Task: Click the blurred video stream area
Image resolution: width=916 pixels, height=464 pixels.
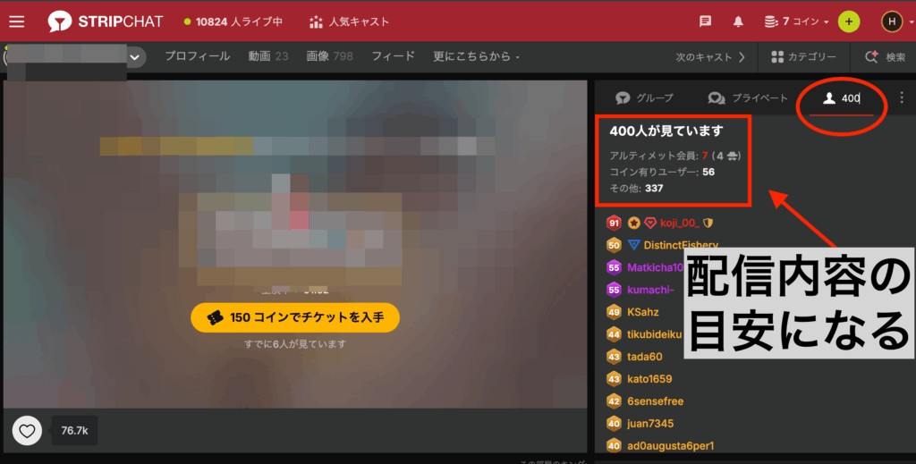Action: pyautogui.click(x=295, y=244)
